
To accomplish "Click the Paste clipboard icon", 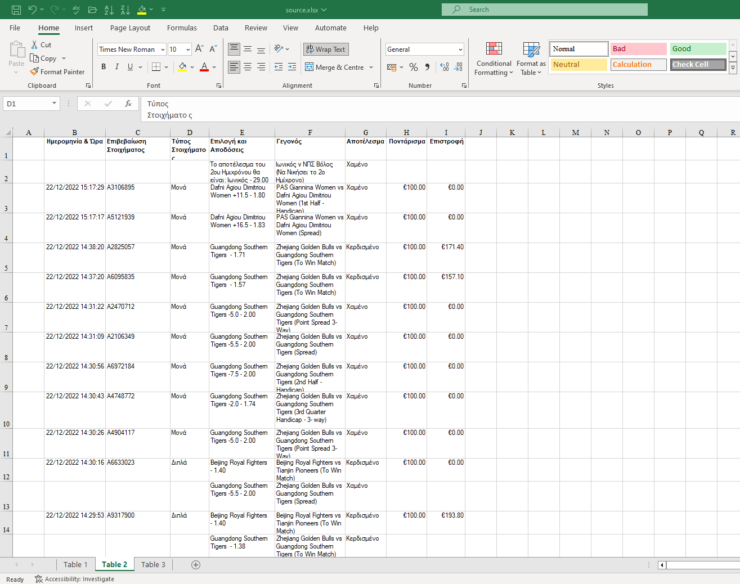I will click(16, 50).
